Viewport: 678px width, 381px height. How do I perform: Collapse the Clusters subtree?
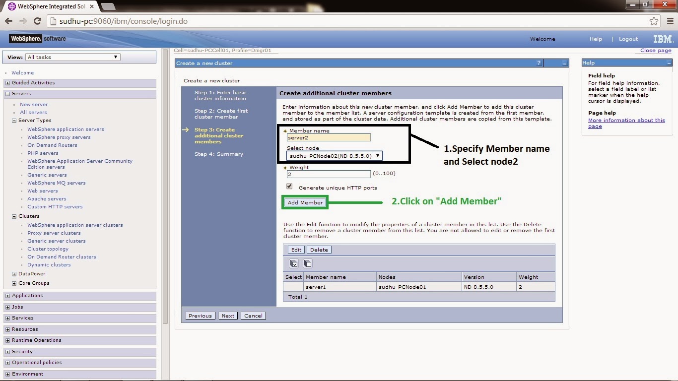point(14,216)
